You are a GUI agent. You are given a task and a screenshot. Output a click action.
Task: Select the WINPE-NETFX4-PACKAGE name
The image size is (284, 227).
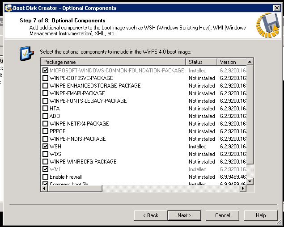pyautogui.click(x=79, y=124)
